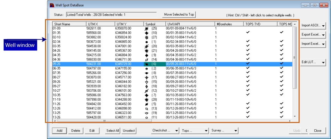This screenshot has width=331, height=139.
Task: Click well symbol icon in row 03-35
Action: tap(146, 46)
